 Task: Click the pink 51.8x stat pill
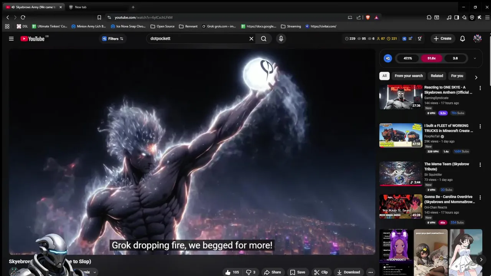click(x=432, y=58)
